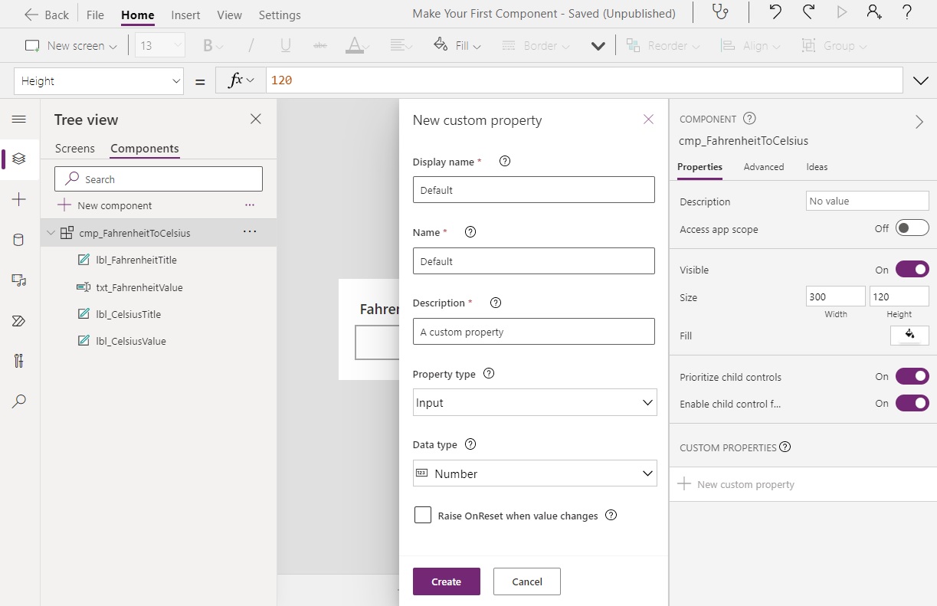This screenshot has width=937, height=606.
Task: Click New custom property link
Action: coord(744,483)
